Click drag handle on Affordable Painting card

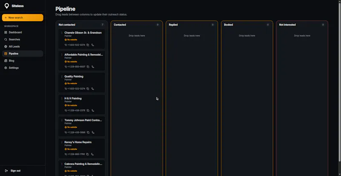coord(62,55)
